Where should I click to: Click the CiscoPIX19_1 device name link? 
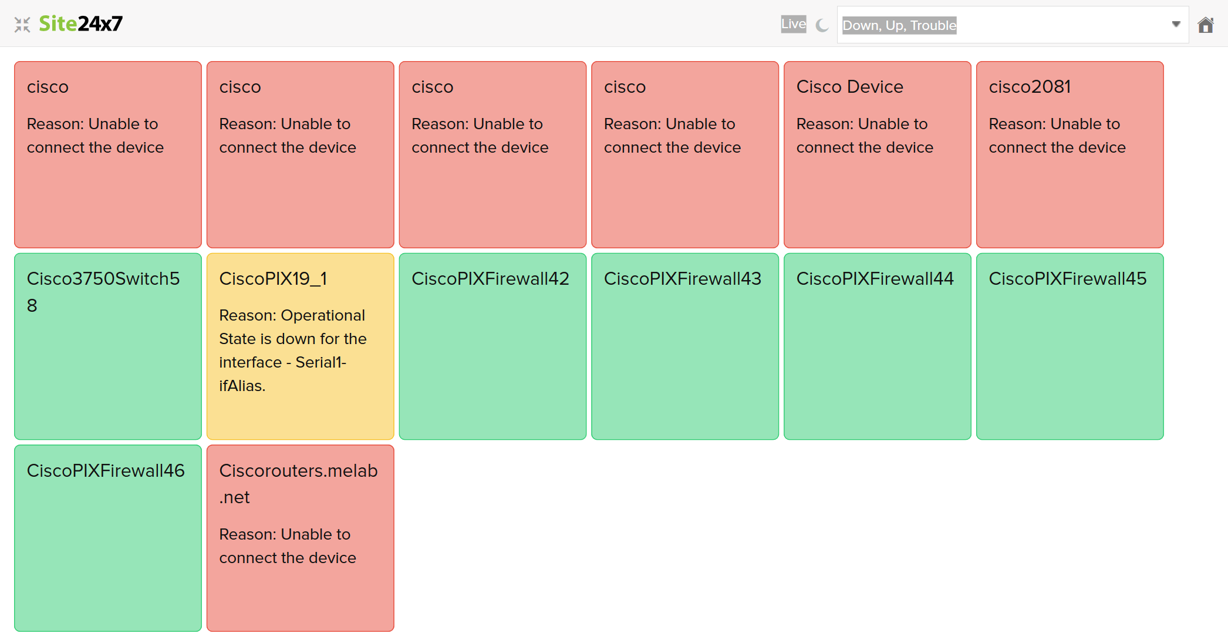[273, 279]
